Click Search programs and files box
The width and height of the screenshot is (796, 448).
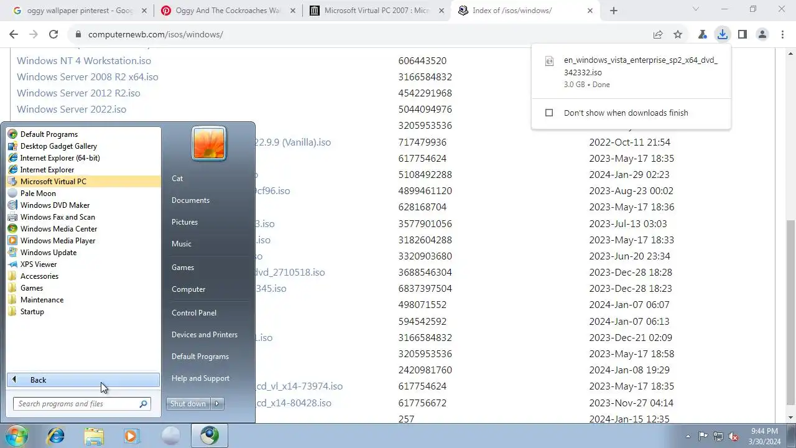click(76, 404)
